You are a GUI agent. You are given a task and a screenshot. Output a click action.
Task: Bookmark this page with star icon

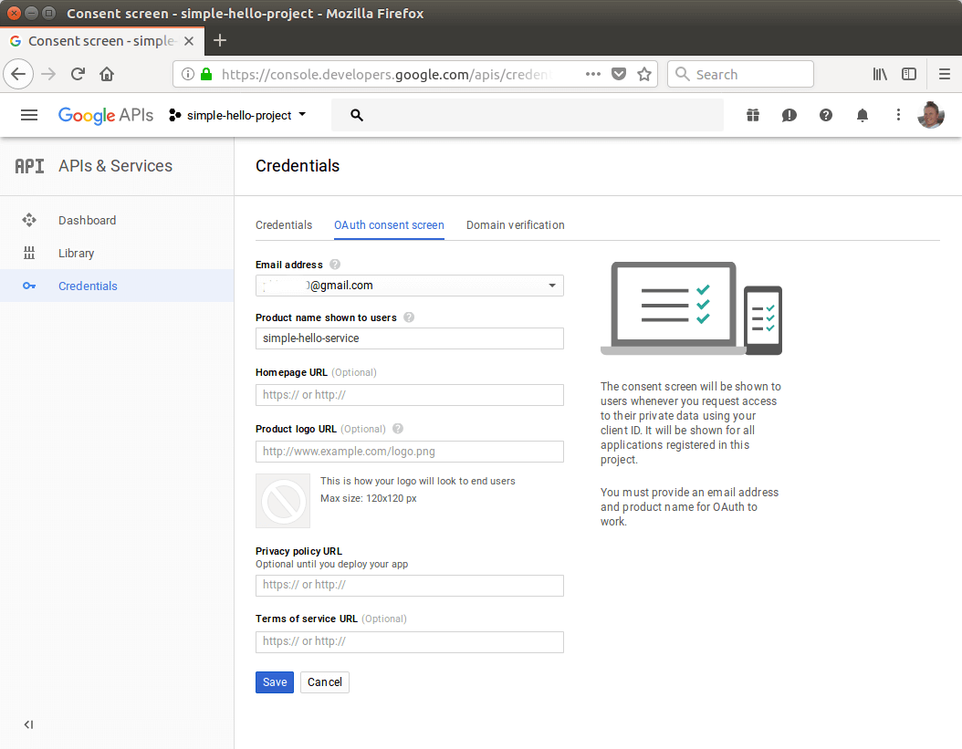644,75
